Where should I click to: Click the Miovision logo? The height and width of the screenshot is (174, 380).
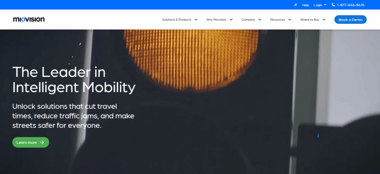pyautogui.click(x=29, y=19)
